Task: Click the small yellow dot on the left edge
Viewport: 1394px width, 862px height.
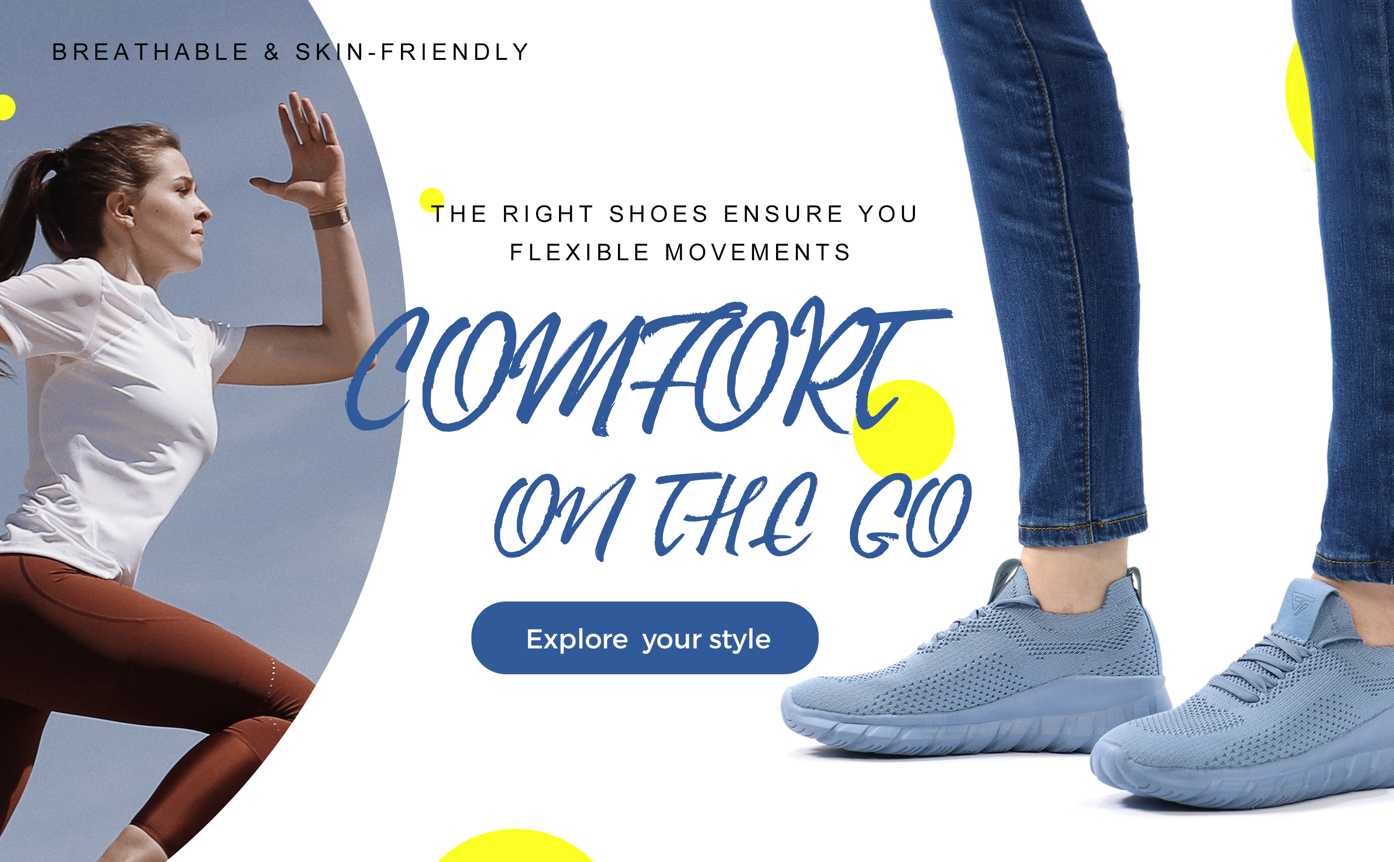Action: pyautogui.click(x=6, y=107)
